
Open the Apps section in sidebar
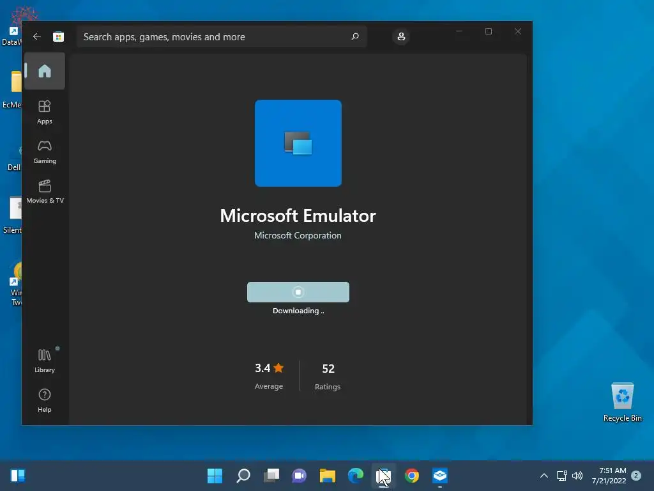point(45,112)
